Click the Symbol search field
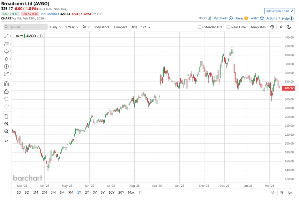The image size is (299, 200). click(26, 27)
